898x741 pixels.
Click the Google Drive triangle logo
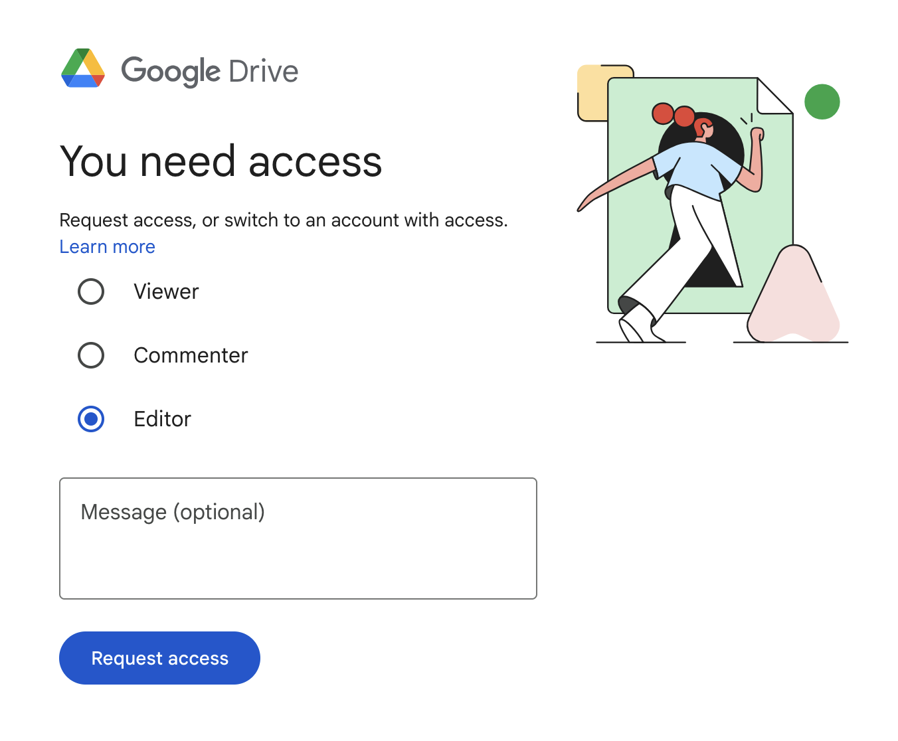tap(83, 68)
